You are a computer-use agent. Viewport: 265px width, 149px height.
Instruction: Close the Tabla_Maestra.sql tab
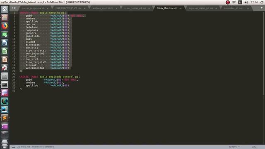point(181,8)
